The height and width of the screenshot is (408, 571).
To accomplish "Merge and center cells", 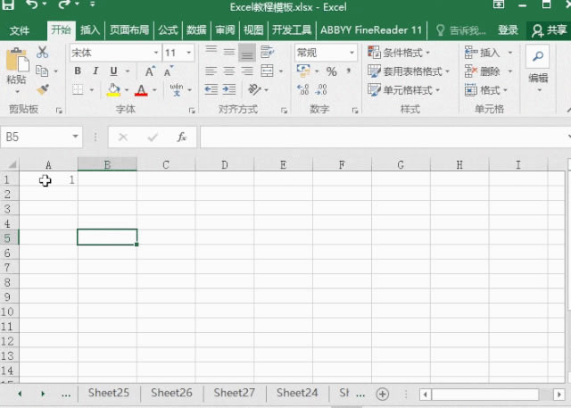I will (267, 71).
